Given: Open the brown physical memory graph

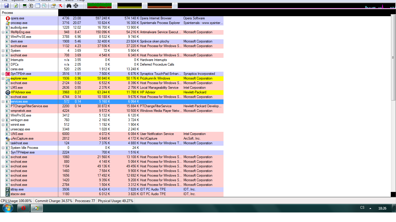Looking at the screenshot, I should pos(160,6).
